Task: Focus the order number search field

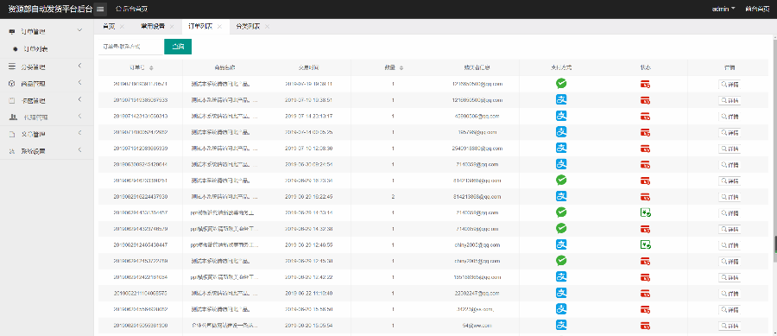Action: 131,47
